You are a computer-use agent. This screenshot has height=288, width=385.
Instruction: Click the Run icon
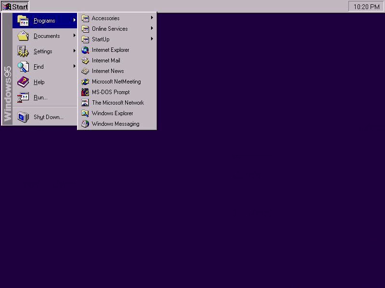[x=23, y=97]
